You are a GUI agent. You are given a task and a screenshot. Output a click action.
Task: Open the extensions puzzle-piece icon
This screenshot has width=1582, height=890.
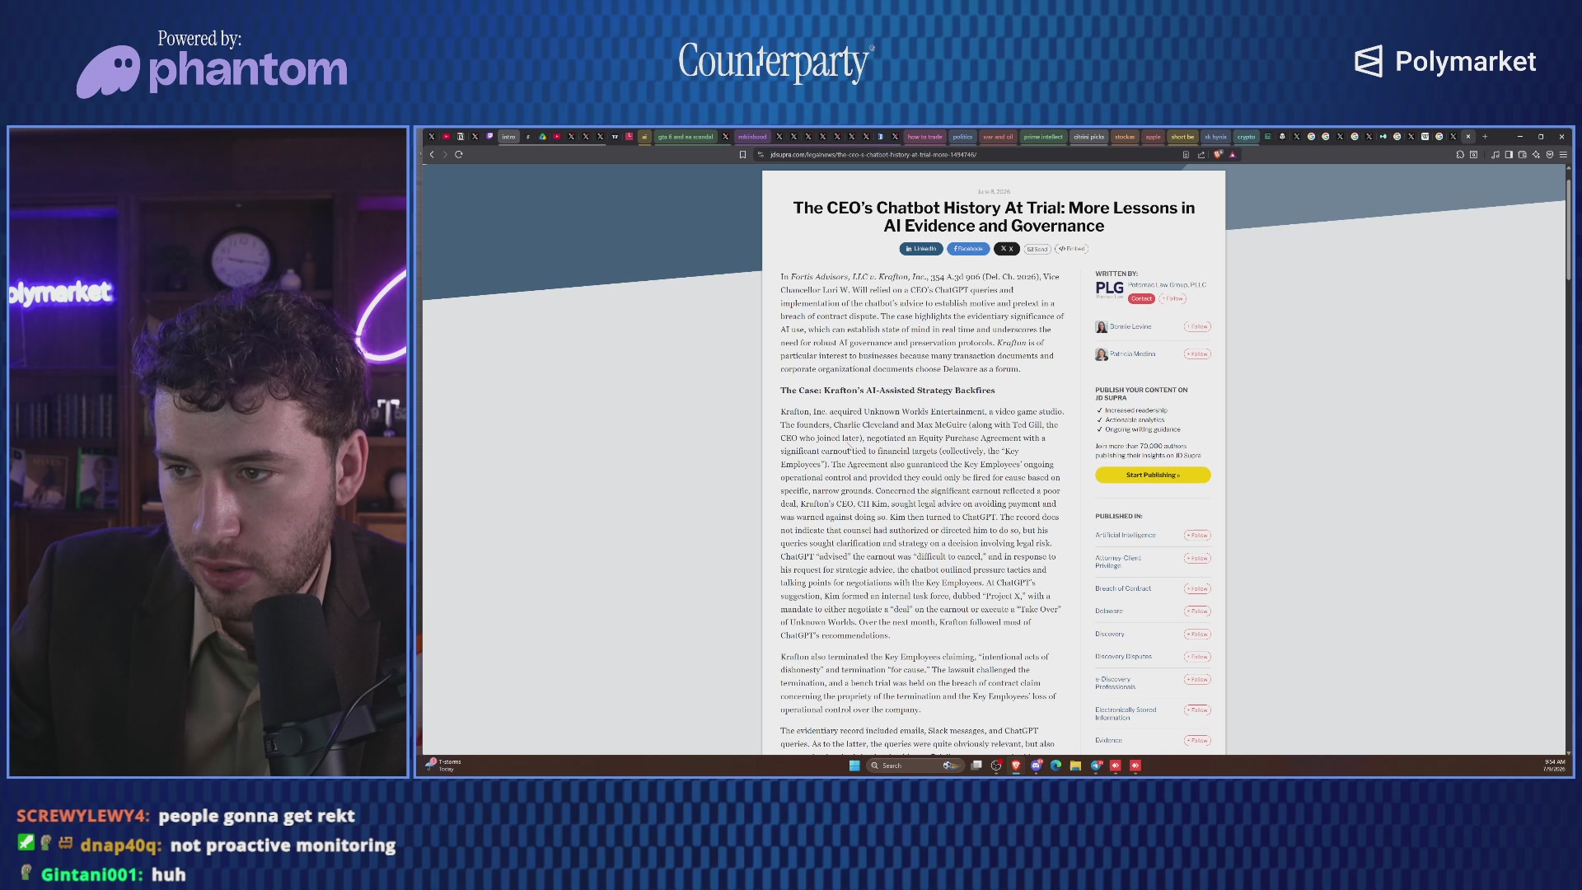1460,154
